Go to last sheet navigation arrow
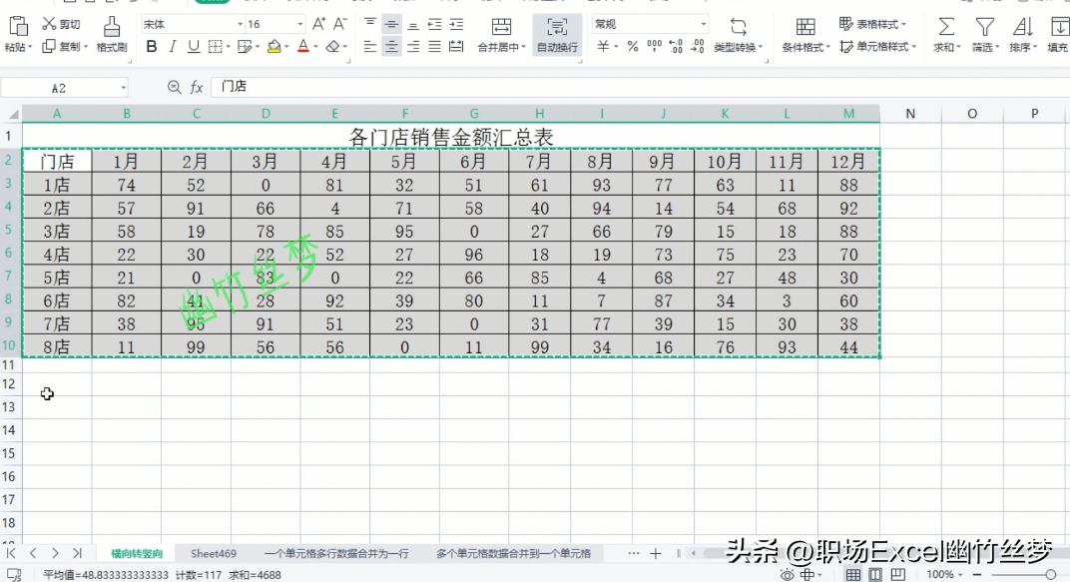Viewport: 1070px width, 582px height. tap(77, 553)
